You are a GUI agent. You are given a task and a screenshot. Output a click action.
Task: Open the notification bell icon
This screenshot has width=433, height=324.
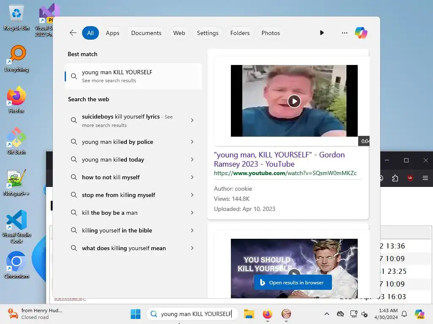click(x=404, y=314)
